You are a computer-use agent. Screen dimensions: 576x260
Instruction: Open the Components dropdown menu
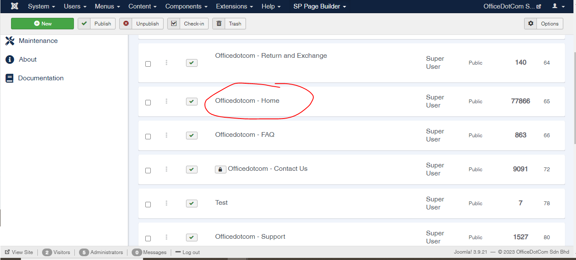[x=186, y=6]
